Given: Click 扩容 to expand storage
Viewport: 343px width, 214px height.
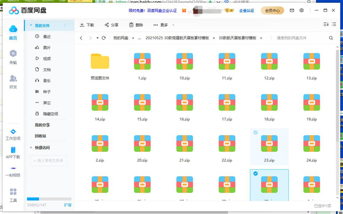Looking at the screenshot, I should click(67, 205).
